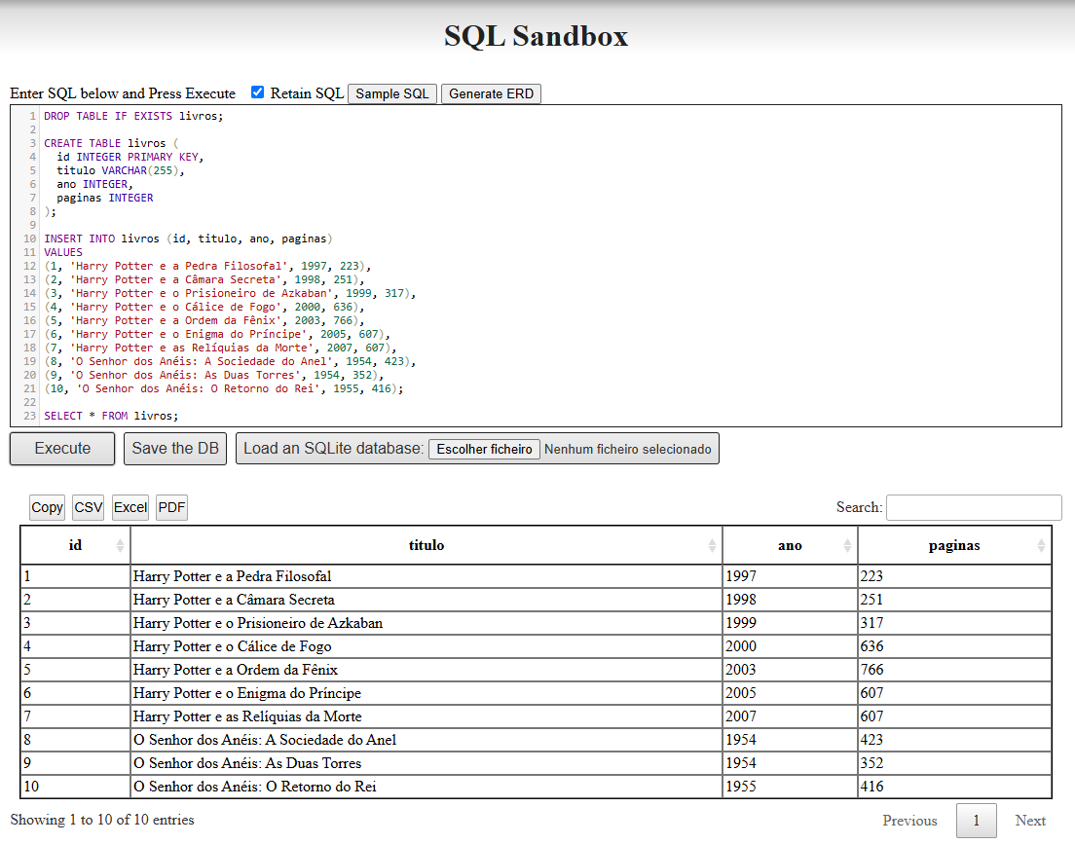
Task: Open file chooser Escolher ficheiro
Action: point(484,449)
